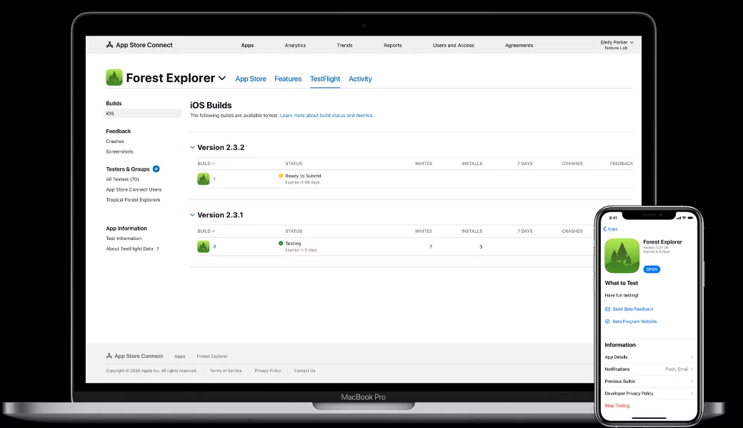
Task: Open Test Information in sidebar
Action: pos(124,239)
